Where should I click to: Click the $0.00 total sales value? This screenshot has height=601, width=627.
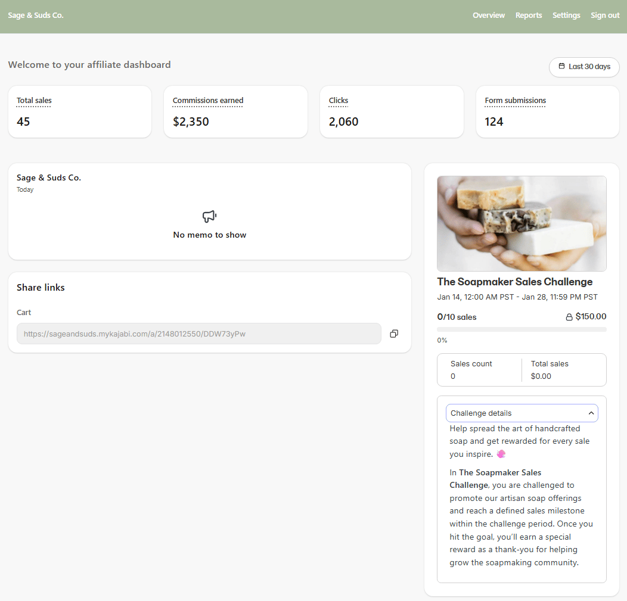click(x=541, y=376)
